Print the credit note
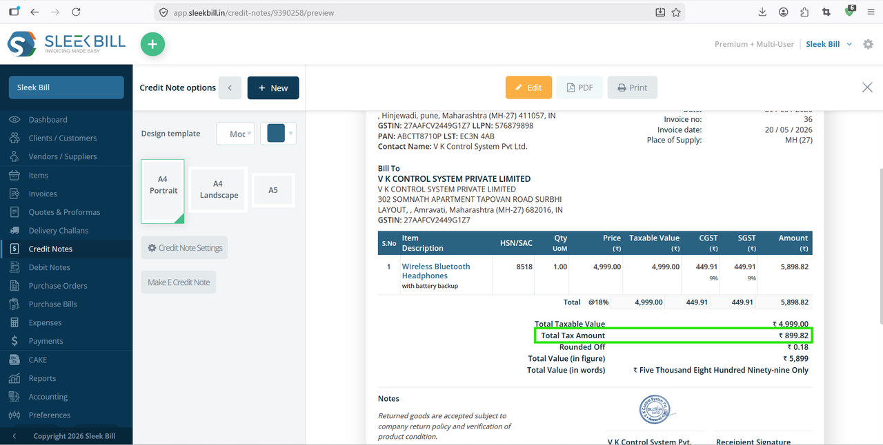Image resolution: width=883 pixels, height=445 pixels. 633,87
